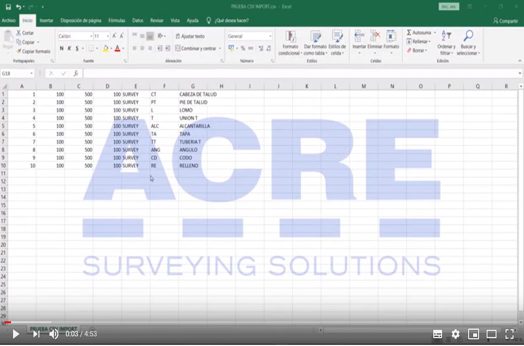Play the video
The height and width of the screenshot is (346, 524).
[x=15, y=334]
